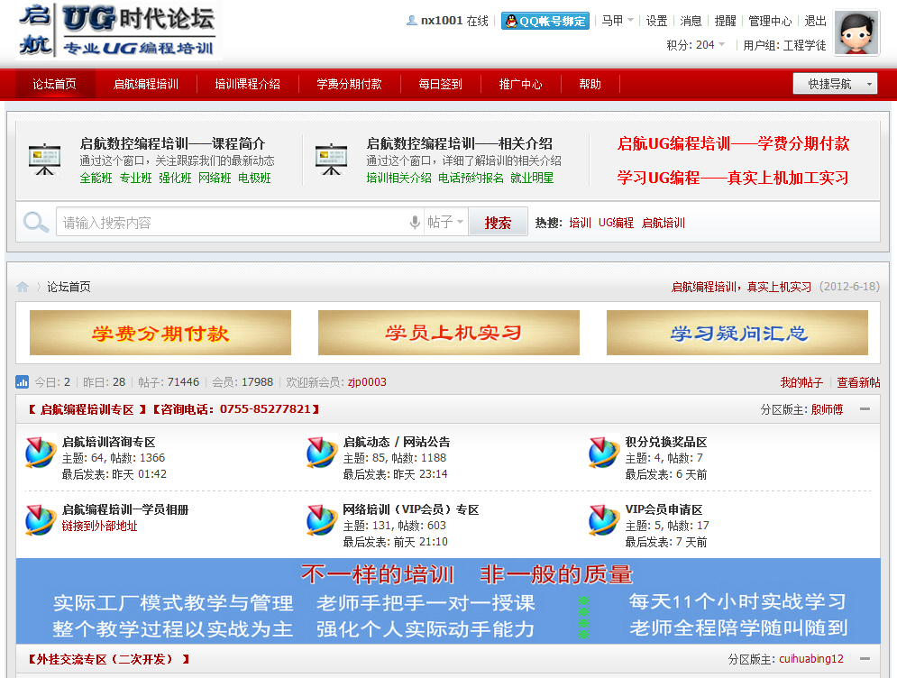Open 电极班 course link
The width and height of the screenshot is (897, 678).
pyautogui.click(x=254, y=178)
